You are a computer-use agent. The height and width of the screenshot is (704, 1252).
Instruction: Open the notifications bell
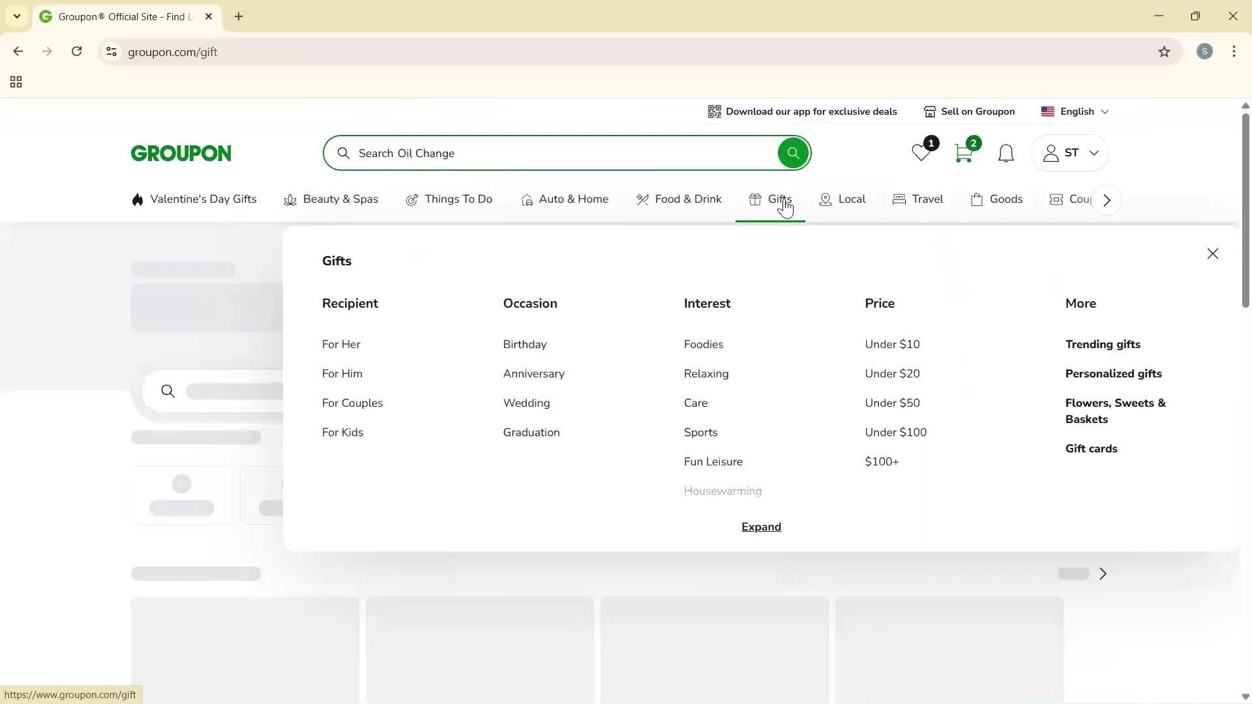1006,153
